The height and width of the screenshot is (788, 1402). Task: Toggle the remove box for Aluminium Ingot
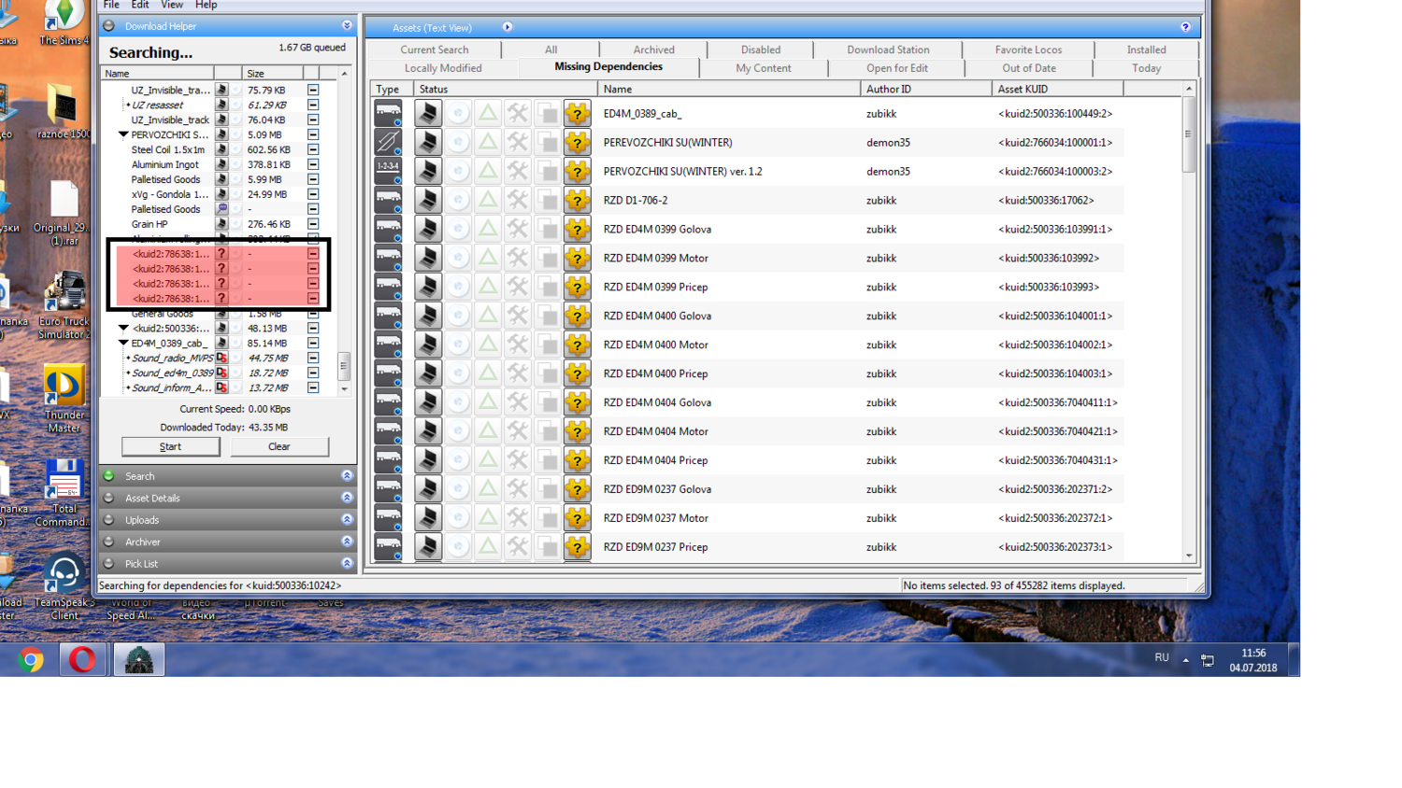[x=313, y=164]
